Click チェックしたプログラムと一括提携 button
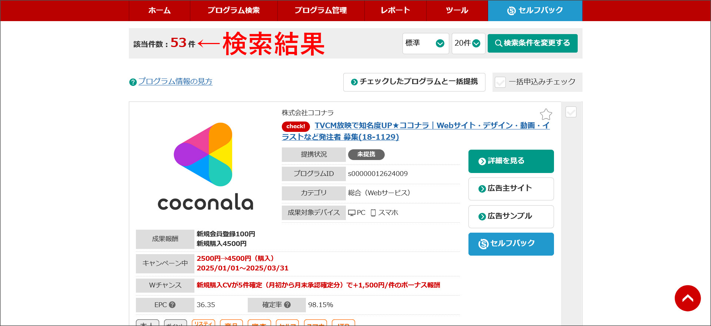Screen dimensions: 711x326 click(x=414, y=82)
